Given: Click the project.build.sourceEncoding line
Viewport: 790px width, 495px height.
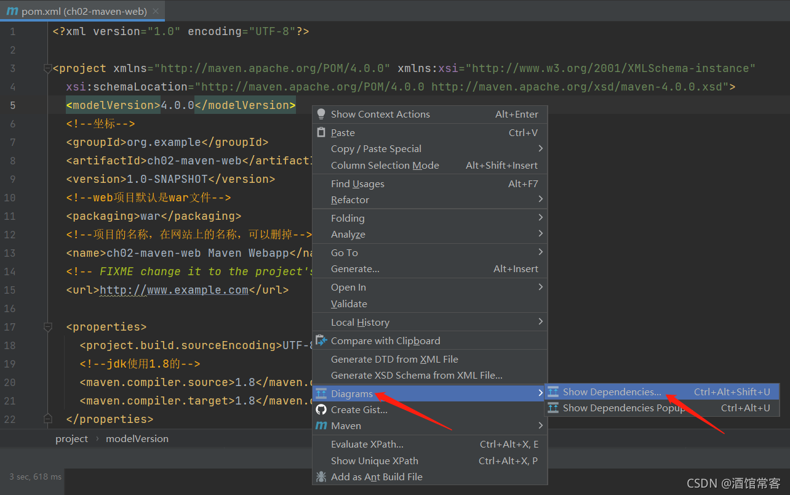Looking at the screenshot, I should [x=196, y=345].
